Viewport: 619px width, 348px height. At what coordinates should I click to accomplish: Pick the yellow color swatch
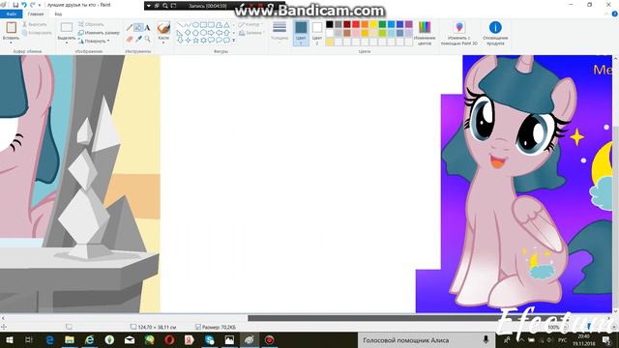(x=373, y=24)
